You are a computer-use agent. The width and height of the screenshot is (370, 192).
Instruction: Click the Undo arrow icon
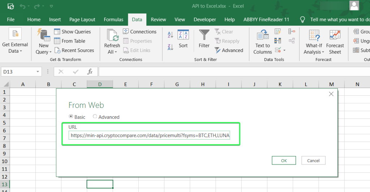23,6
